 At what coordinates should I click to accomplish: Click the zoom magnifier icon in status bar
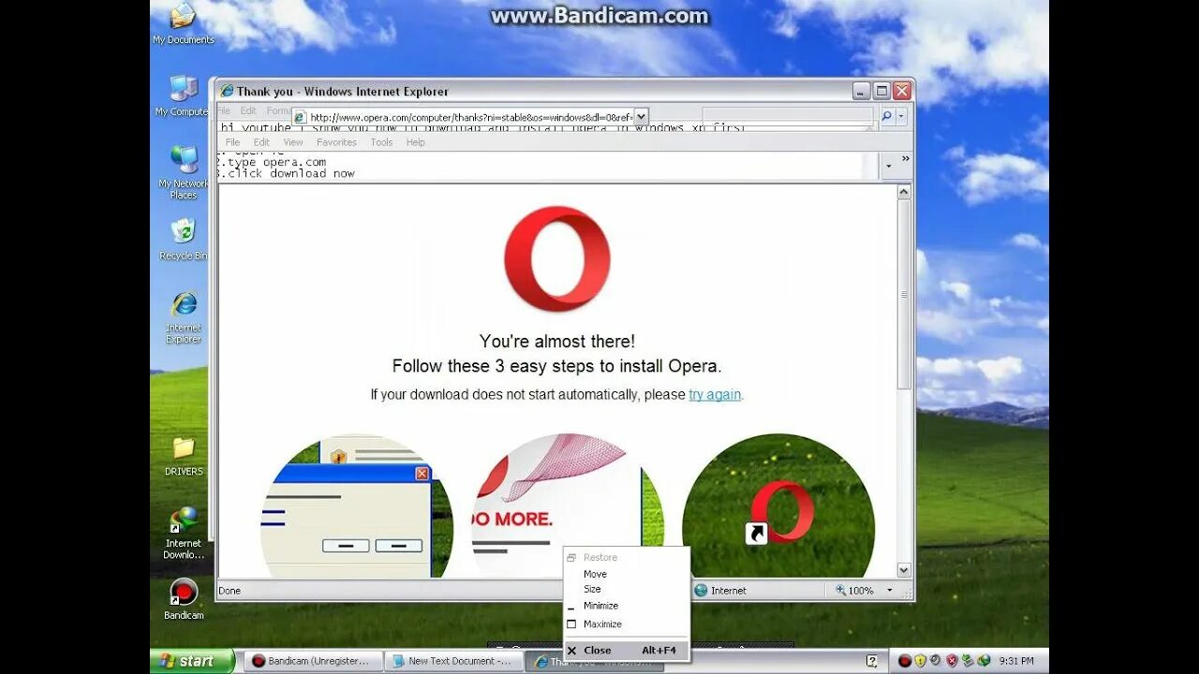click(841, 590)
